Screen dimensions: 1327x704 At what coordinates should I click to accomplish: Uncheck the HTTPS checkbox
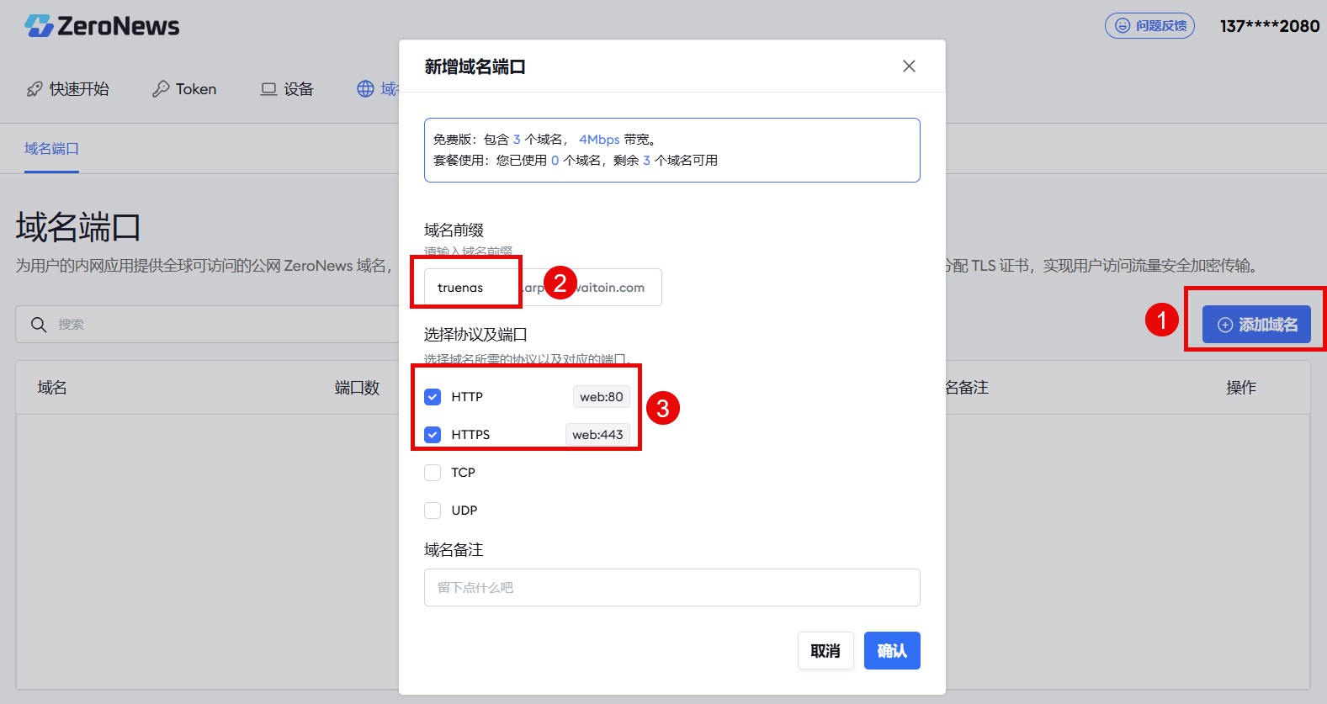click(433, 435)
